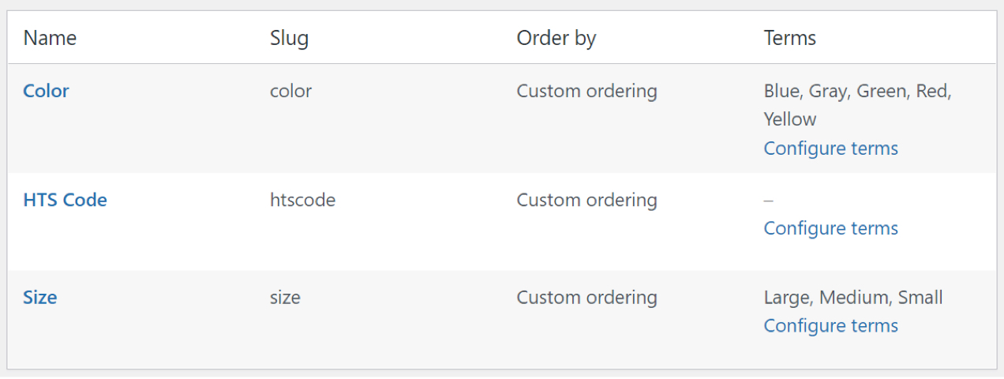
Task: Click the 'Blue, Gray, Green, Red' terms text
Action: coord(857,91)
